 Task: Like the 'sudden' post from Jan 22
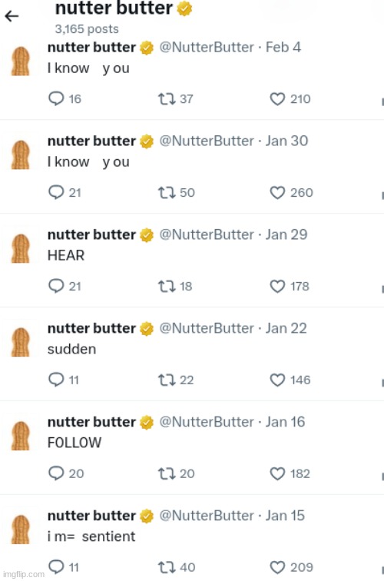277,380
